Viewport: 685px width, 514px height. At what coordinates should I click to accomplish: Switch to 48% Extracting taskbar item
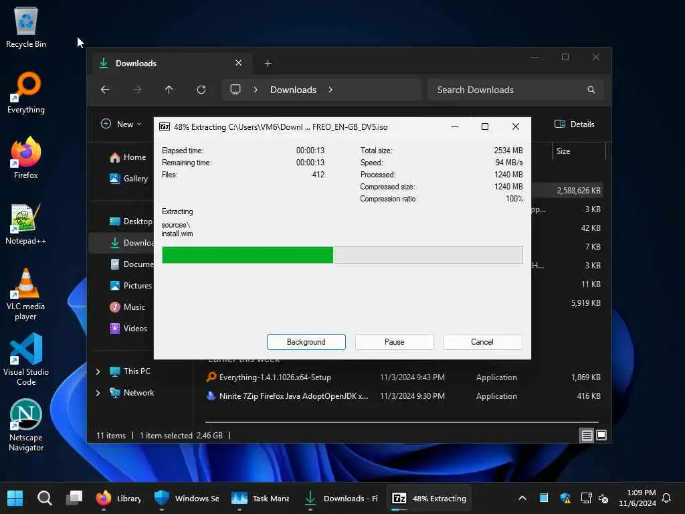tap(429, 498)
